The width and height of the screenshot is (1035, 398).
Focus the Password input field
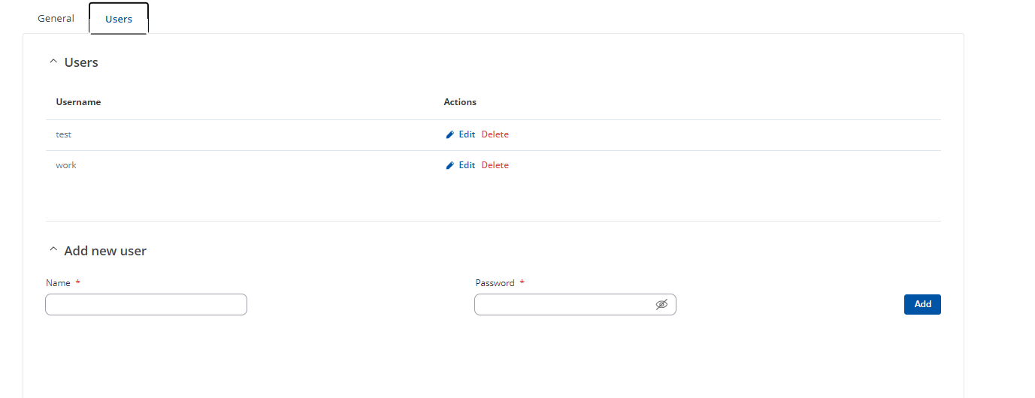pos(575,304)
